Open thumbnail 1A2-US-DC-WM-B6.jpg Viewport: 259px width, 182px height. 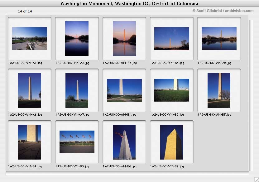(x=124, y=142)
